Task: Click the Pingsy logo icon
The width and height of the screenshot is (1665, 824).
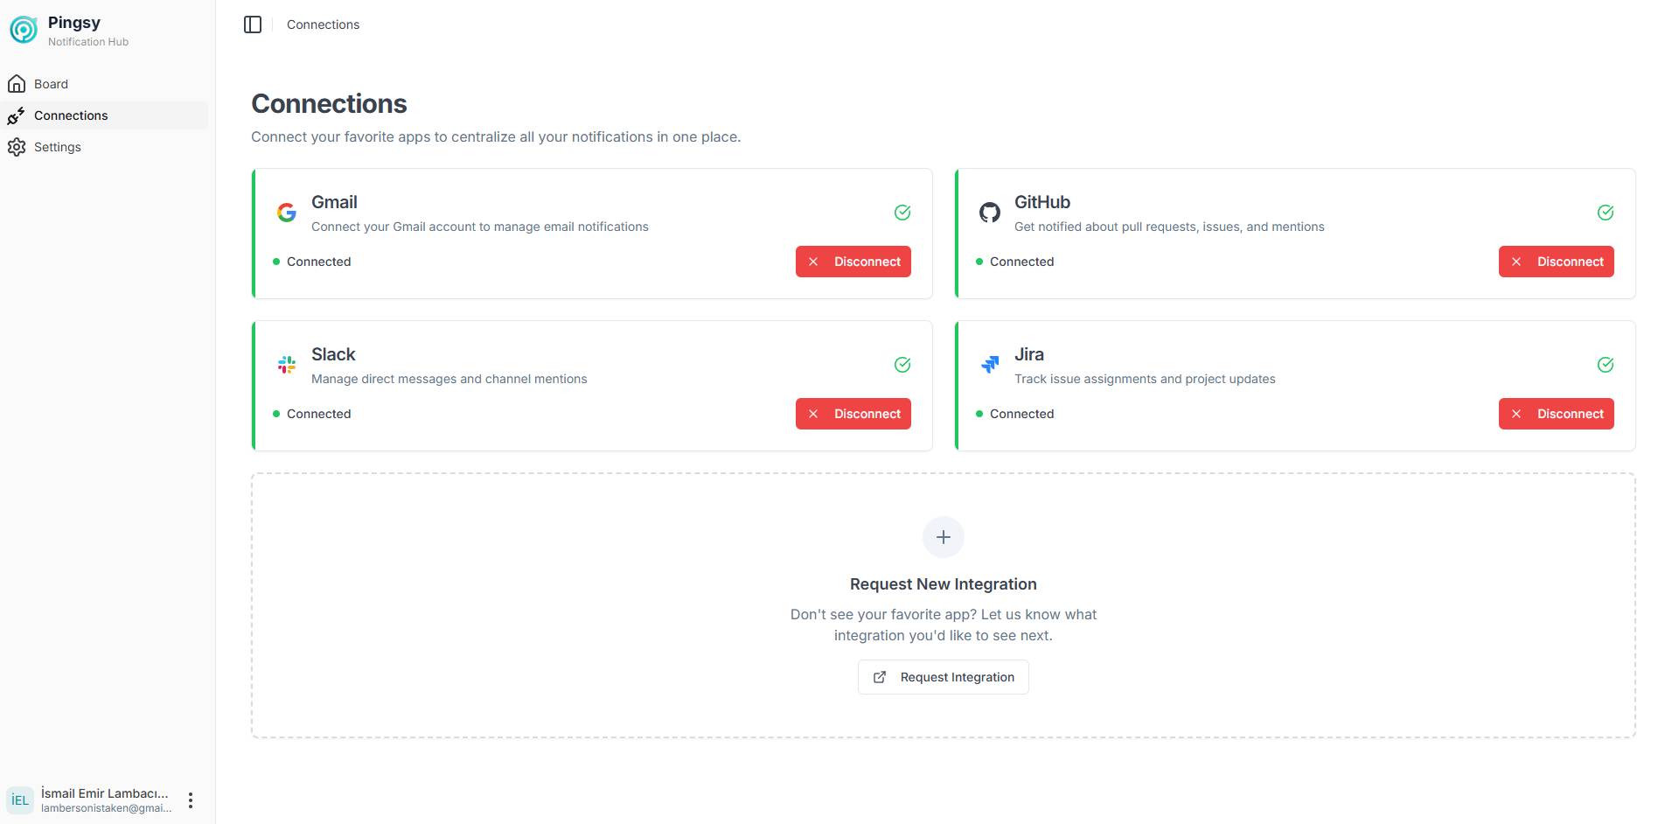Action: [x=24, y=31]
